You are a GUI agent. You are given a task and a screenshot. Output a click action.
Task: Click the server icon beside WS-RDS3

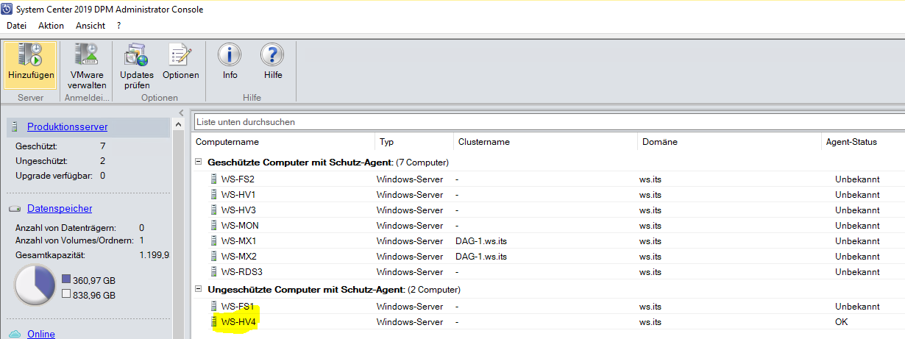(x=214, y=271)
